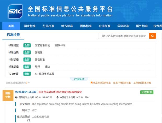Click the green 正在批准 status badge
162x123 pixels.
click(x=147, y=92)
